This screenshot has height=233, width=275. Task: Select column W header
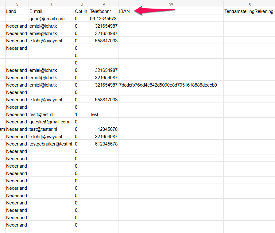tap(171, 4)
